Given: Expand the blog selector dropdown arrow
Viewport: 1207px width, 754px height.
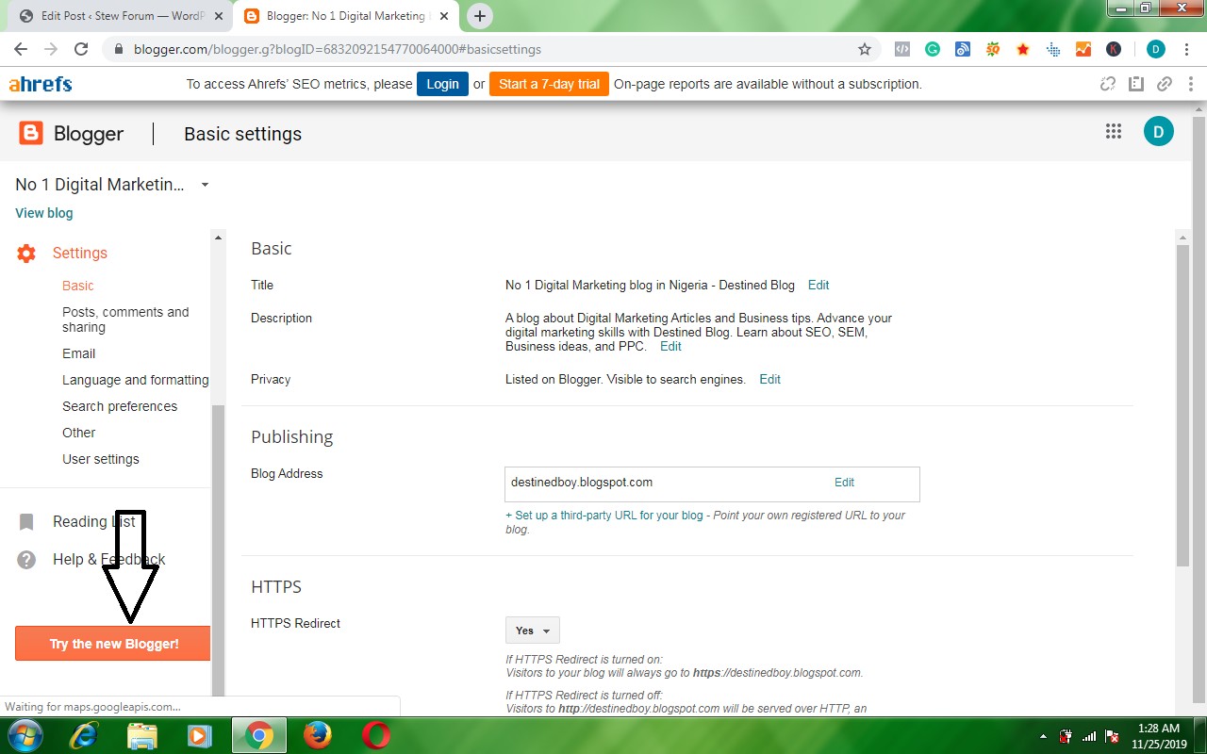Looking at the screenshot, I should coord(205,185).
